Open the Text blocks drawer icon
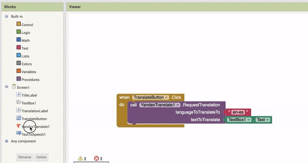The width and height of the screenshot is (308, 163). [18, 47]
